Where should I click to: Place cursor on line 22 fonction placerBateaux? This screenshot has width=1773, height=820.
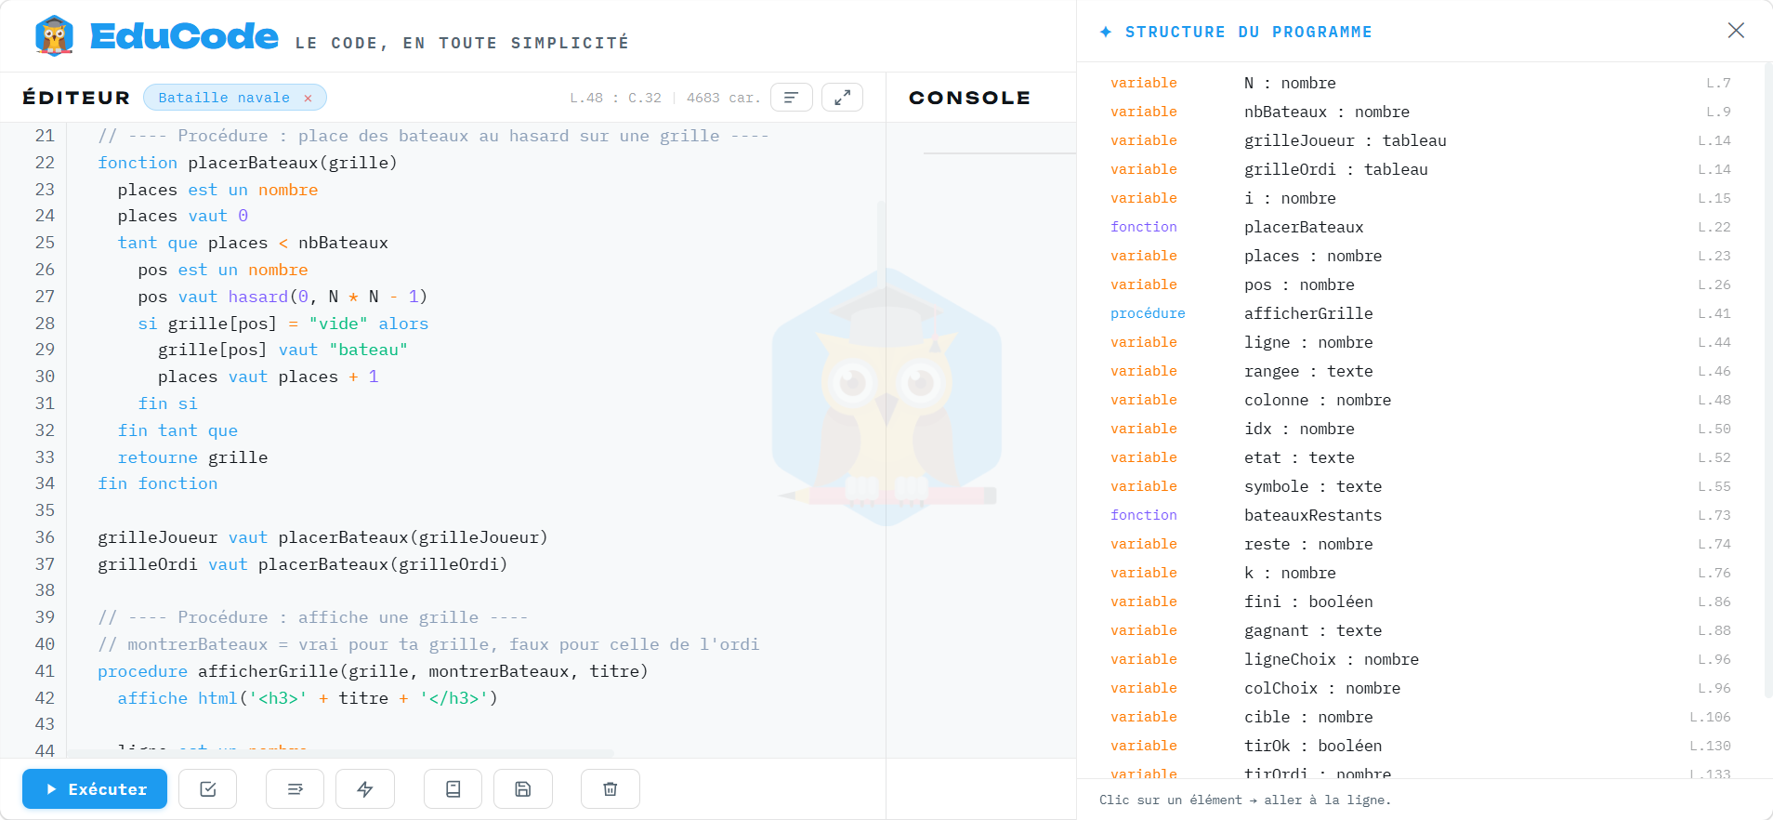247,163
